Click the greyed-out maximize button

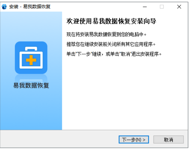[162, 7]
